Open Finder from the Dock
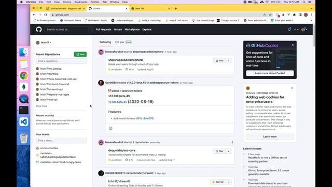The height and width of the screenshot is (187, 332). point(24,52)
